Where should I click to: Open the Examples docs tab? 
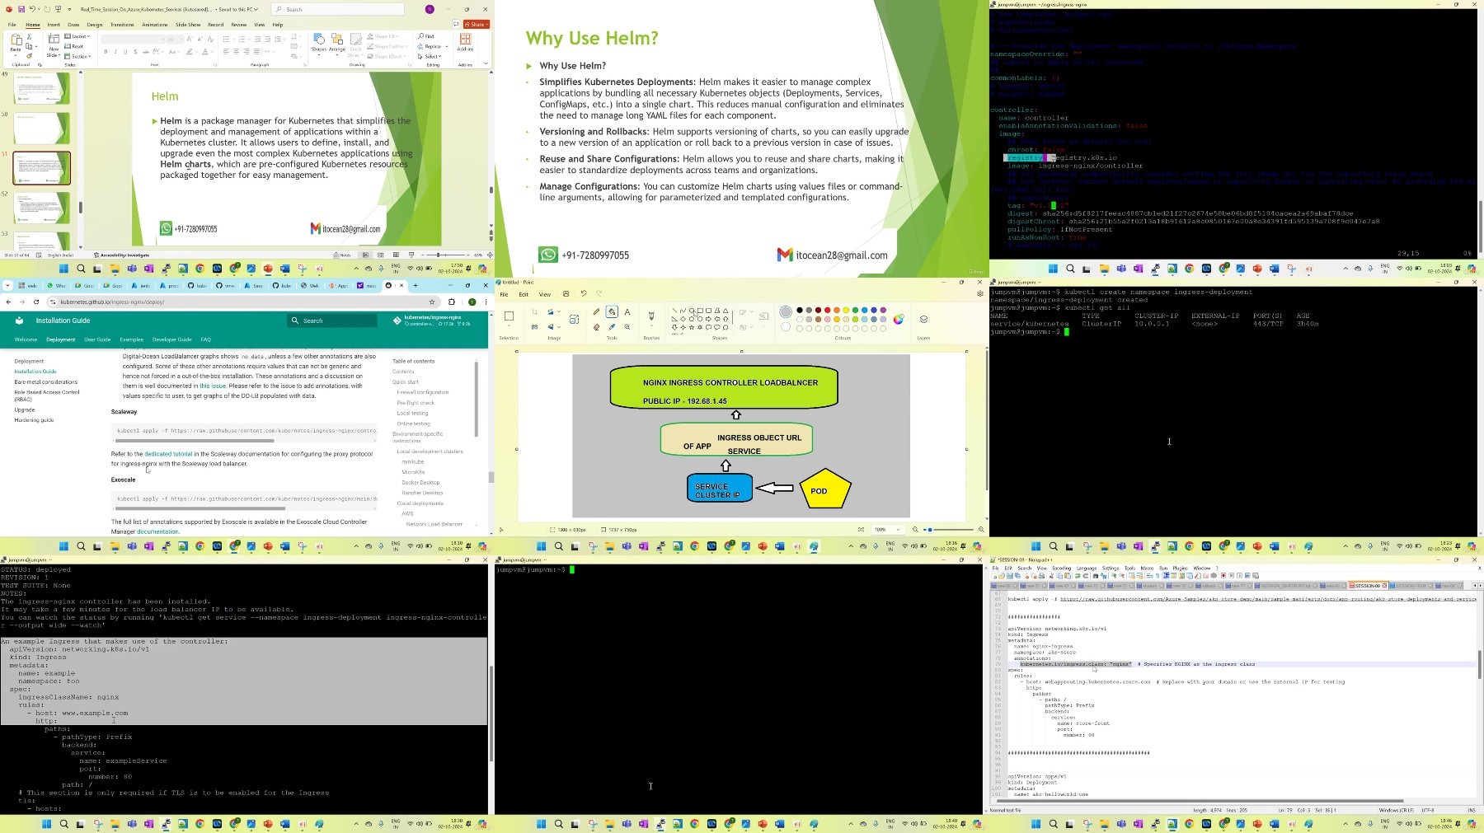[x=131, y=339]
